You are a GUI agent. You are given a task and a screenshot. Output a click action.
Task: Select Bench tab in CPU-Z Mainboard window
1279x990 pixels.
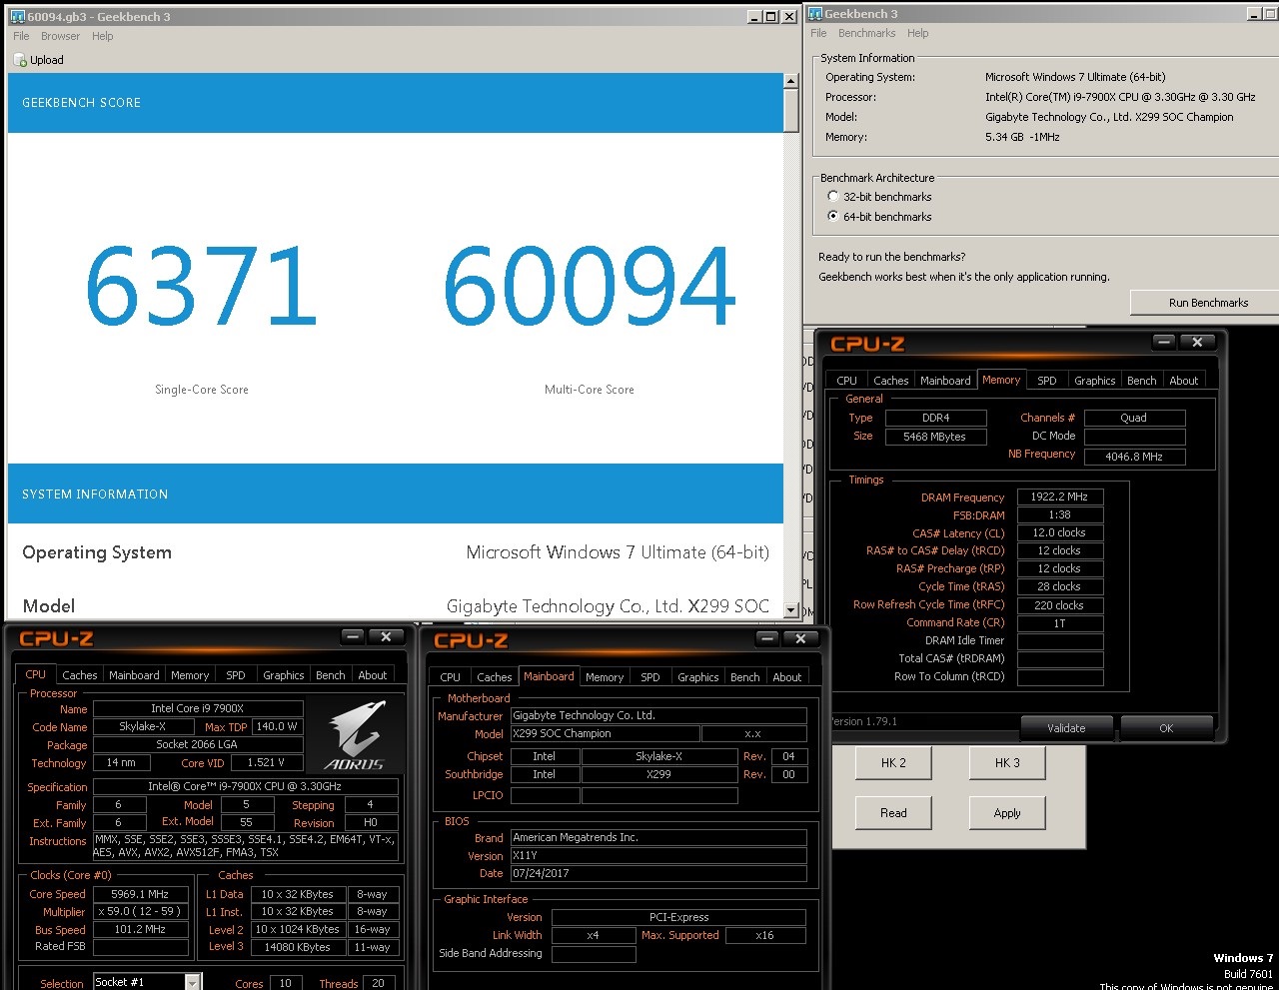(745, 677)
